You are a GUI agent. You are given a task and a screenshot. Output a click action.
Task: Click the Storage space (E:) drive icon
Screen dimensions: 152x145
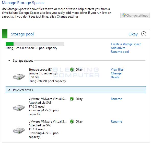click(19, 77)
